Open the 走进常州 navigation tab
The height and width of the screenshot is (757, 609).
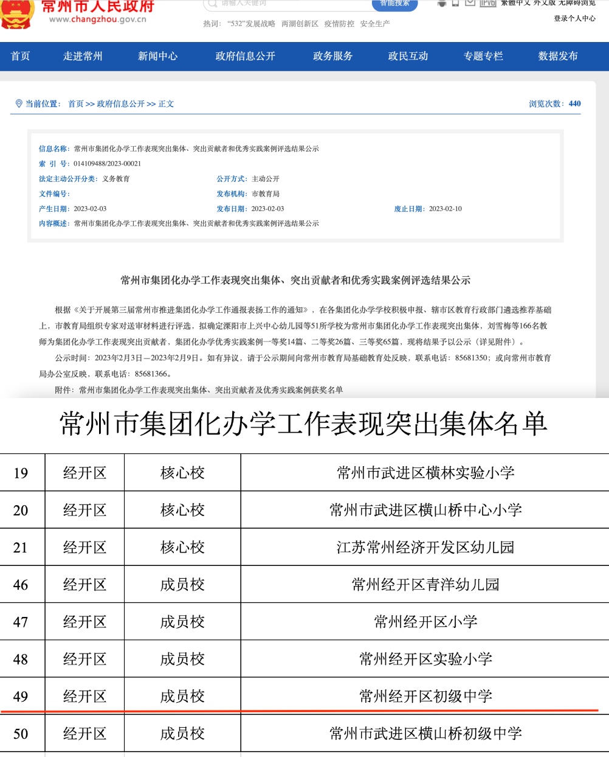tap(83, 56)
